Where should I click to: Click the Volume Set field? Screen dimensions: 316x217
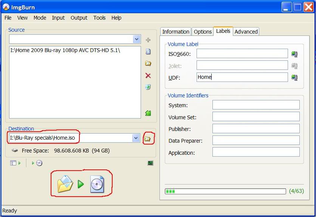click(256, 117)
